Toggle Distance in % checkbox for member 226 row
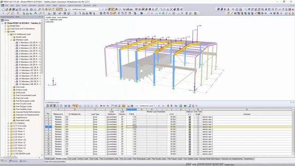The width and height of the screenshot is (295, 166). [189, 119]
